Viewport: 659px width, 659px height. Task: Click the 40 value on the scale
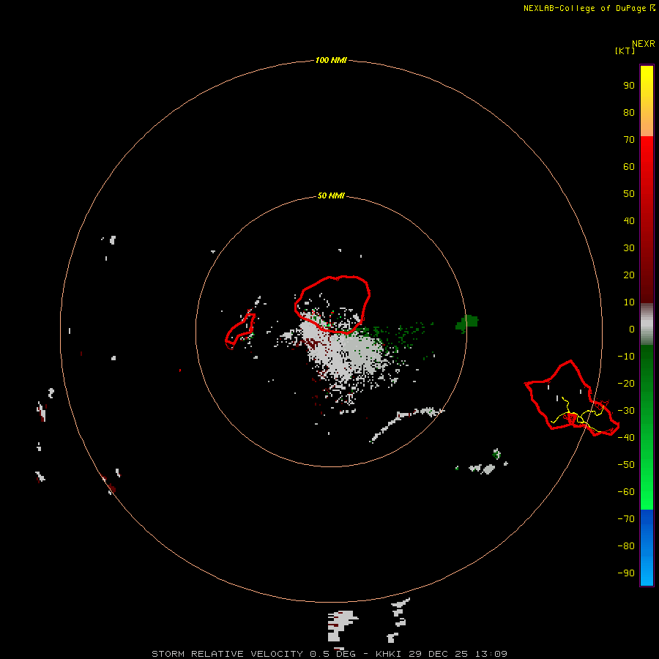(x=629, y=220)
